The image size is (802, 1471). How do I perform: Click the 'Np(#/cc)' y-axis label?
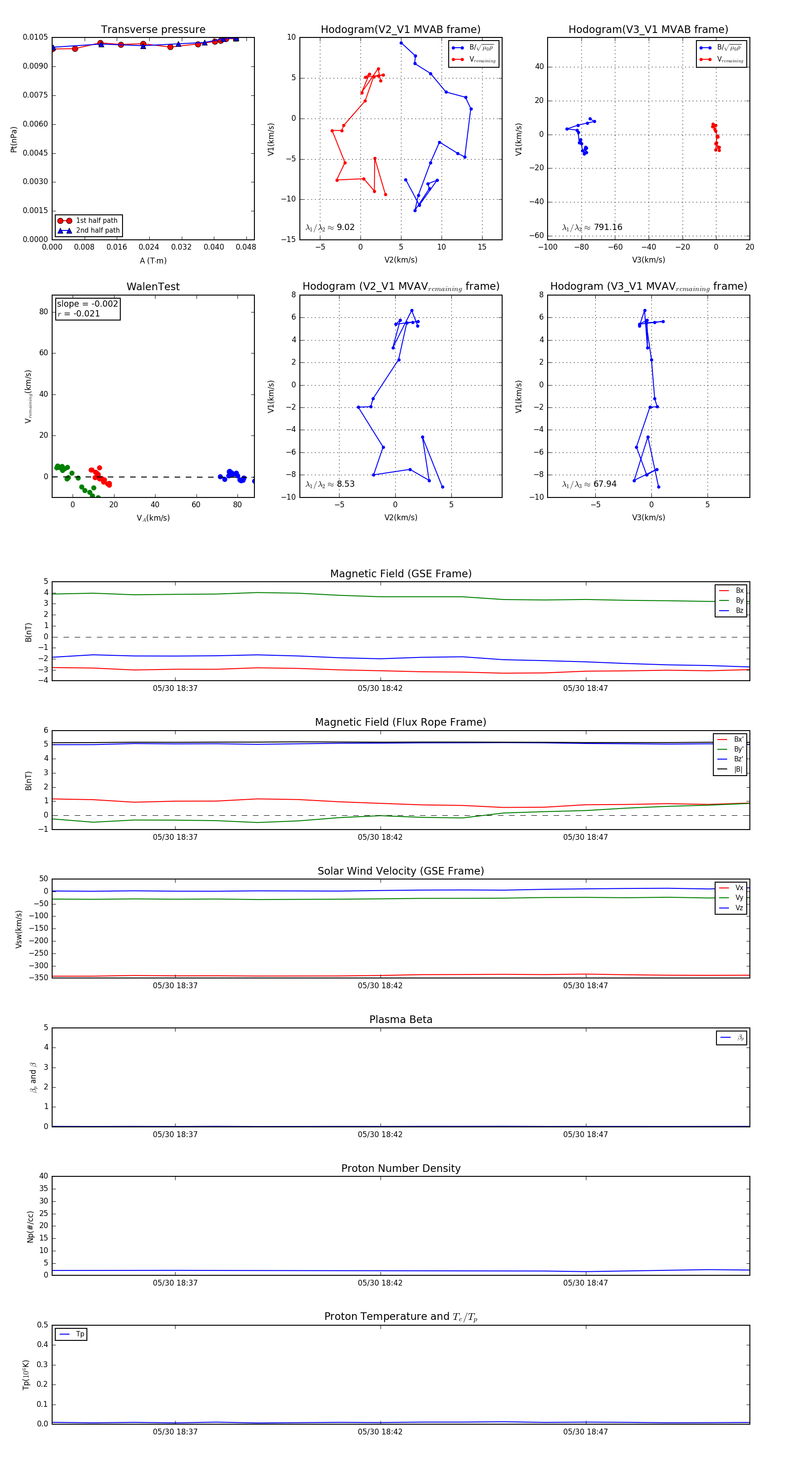click(30, 1227)
